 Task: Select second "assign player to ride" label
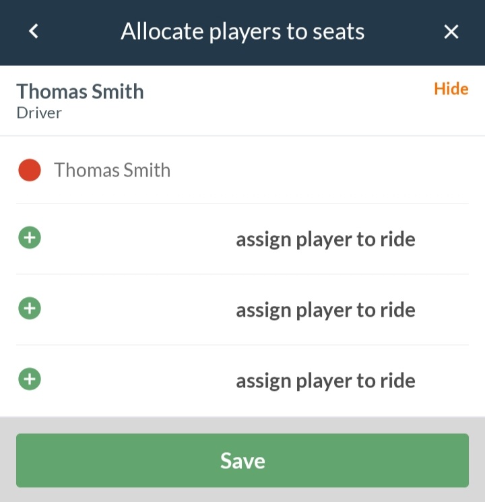[x=325, y=310]
